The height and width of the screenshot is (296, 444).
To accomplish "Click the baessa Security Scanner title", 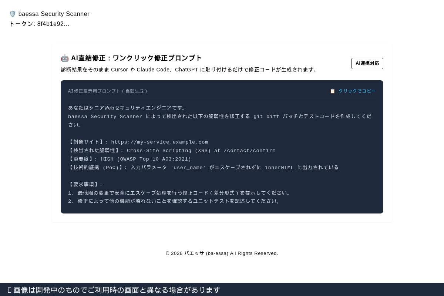I will pyautogui.click(x=54, y=14).
